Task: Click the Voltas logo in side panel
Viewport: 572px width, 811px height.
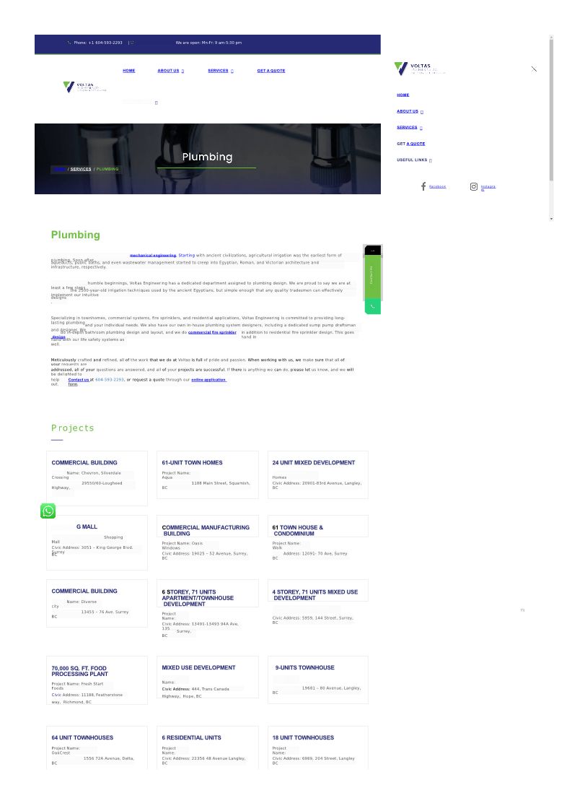Action: pyautogui.click(x=420, y=69)
